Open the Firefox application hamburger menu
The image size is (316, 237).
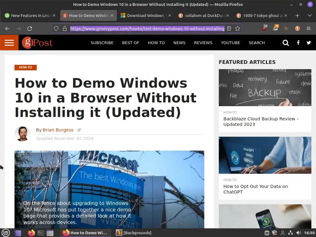pyautogui.click(x=309, y=29)
